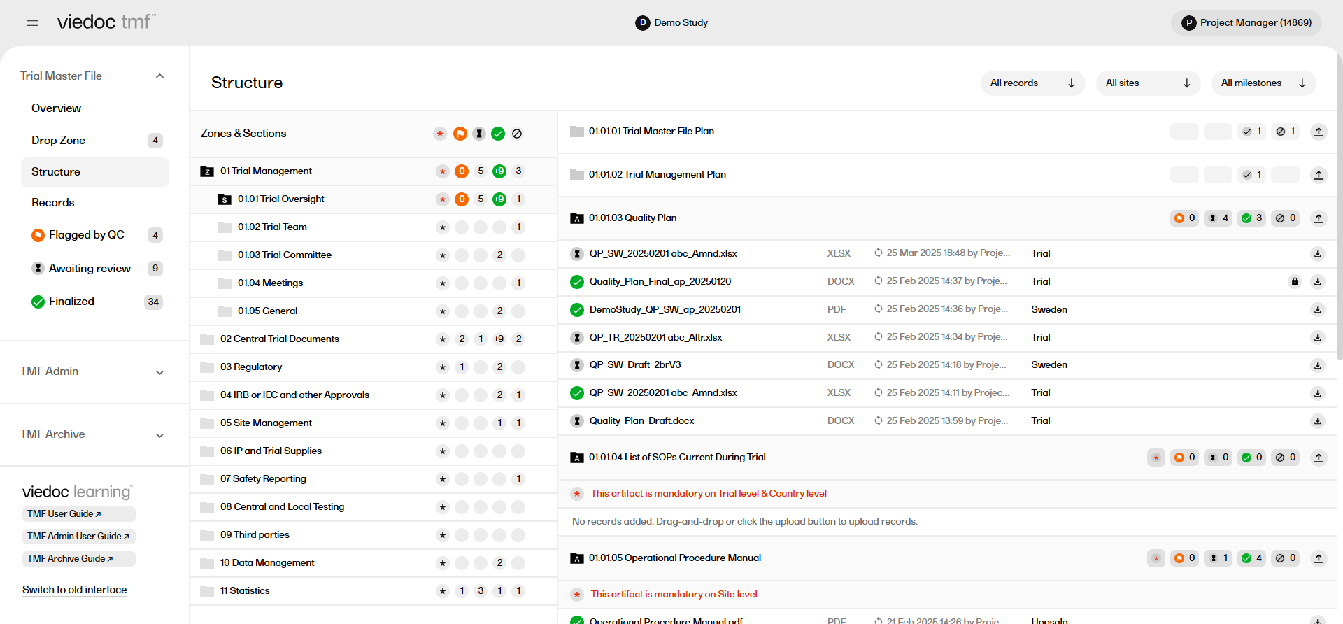Toggle the mandatory asterisk filter in Zones header
The height and width of the screenshot is (624, 1343).
[440, 134]
